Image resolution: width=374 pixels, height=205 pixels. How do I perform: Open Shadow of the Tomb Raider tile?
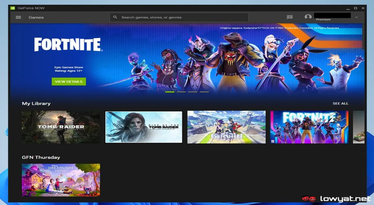pos(61,127)
